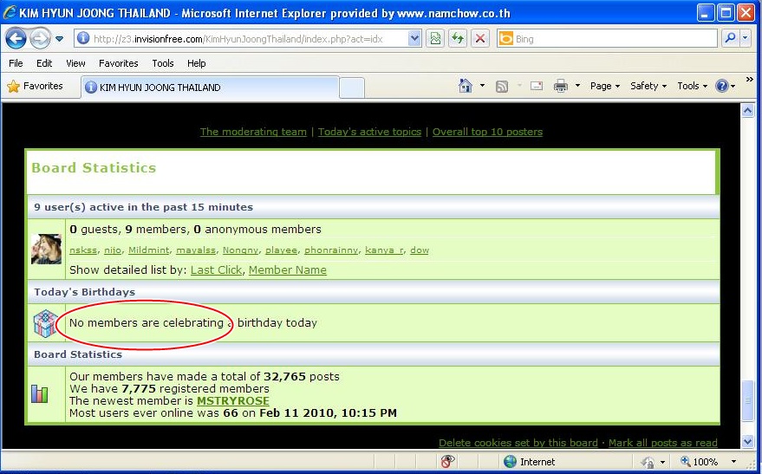This screenshot has height=474, width=762.
Task: Open newest member MSTRYROSE profile
Action: (x=233, y=401)
